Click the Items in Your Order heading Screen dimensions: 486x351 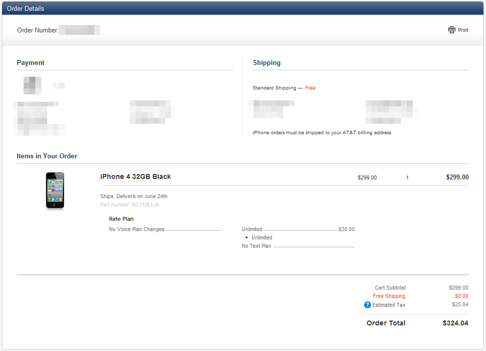(47, 156)
